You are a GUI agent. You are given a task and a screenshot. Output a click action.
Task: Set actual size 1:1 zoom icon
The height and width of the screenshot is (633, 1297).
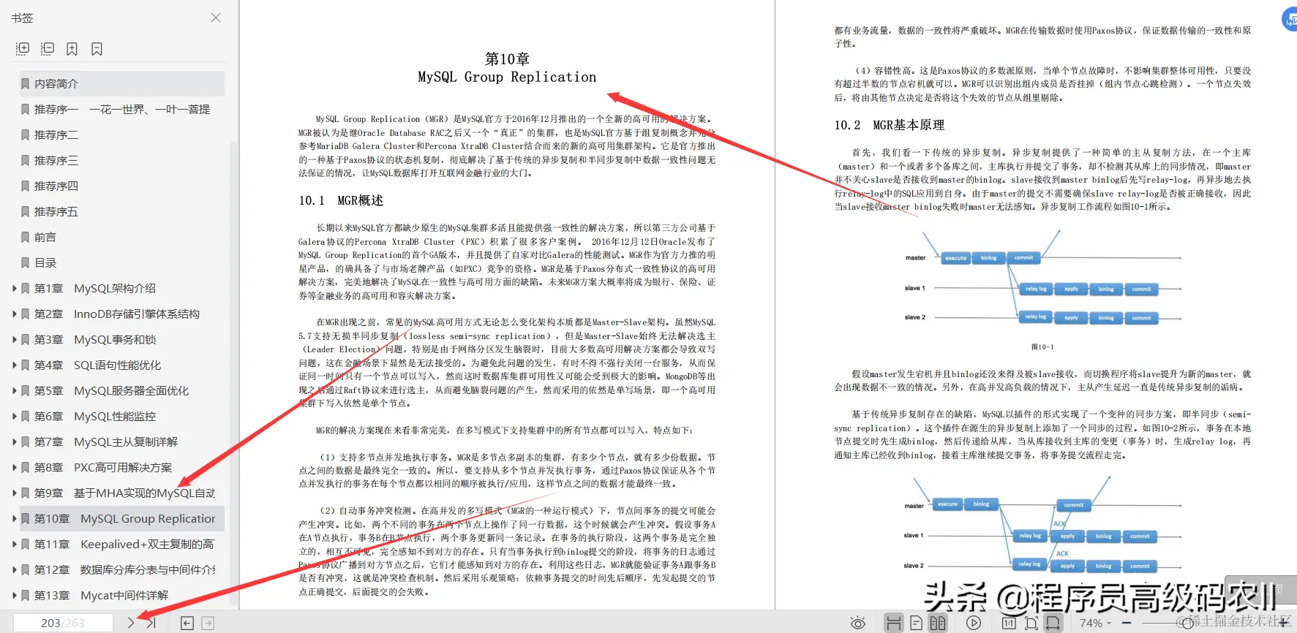tap(1009, 623)
